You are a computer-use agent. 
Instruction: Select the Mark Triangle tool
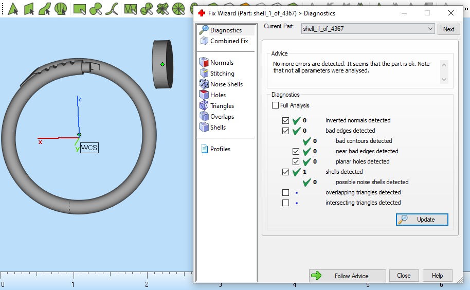[x=13, y=9]
